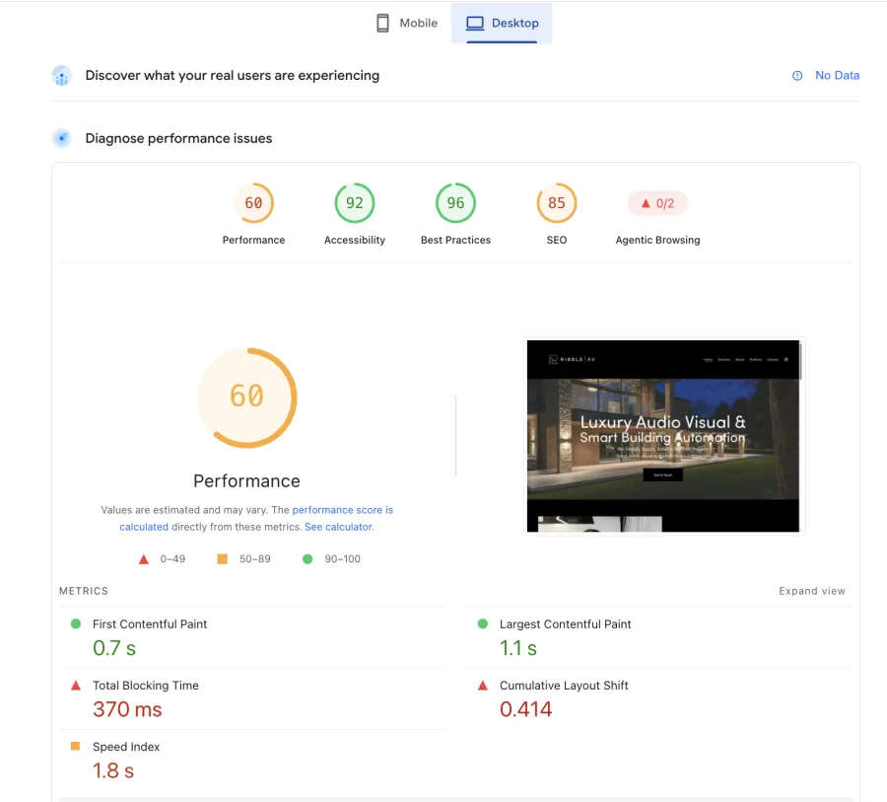
Task: Click the mobile phone icon
Action: 383,24
